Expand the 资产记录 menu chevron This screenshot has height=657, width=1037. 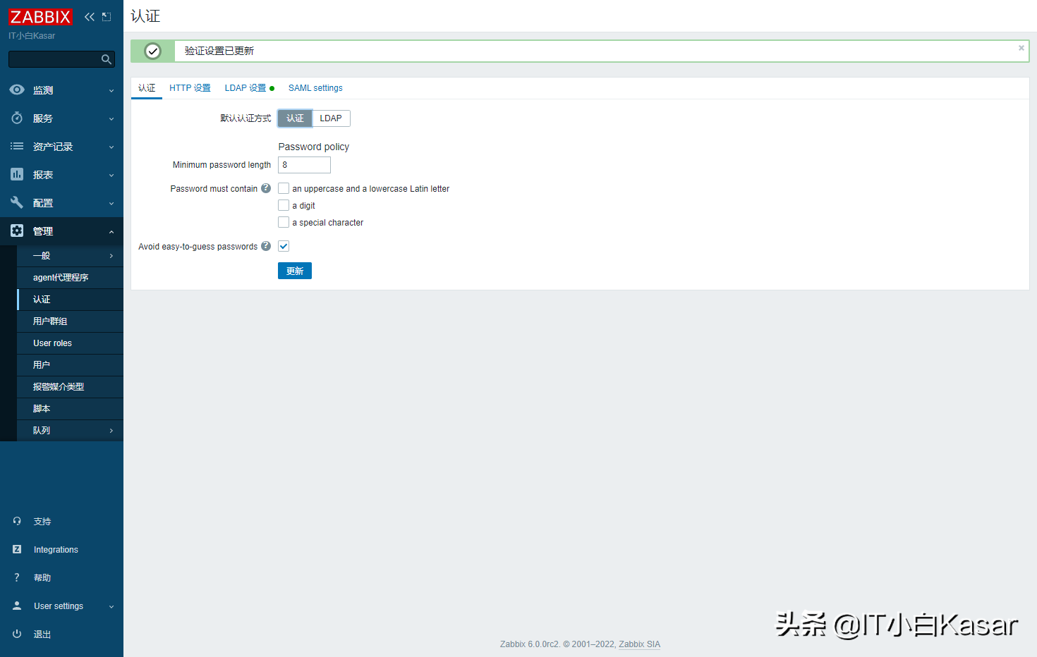(x=111, y=147)
